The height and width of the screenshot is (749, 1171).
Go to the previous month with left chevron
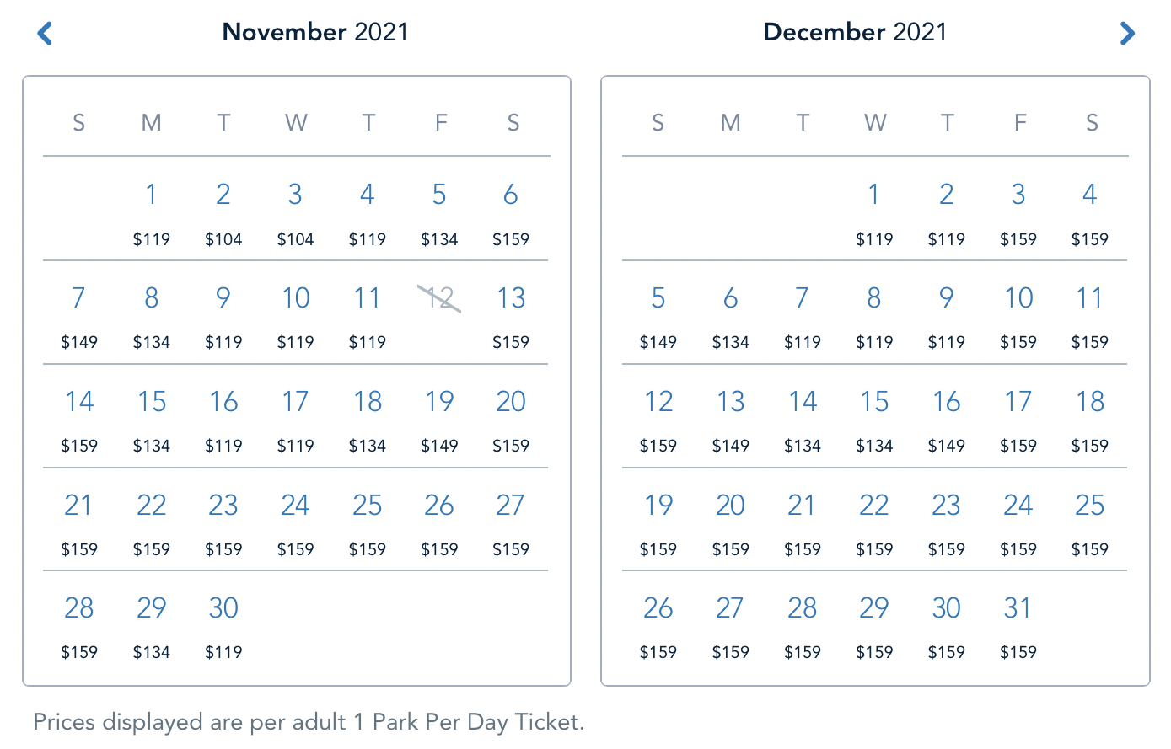pyautogui.click(x=46, y=34)
